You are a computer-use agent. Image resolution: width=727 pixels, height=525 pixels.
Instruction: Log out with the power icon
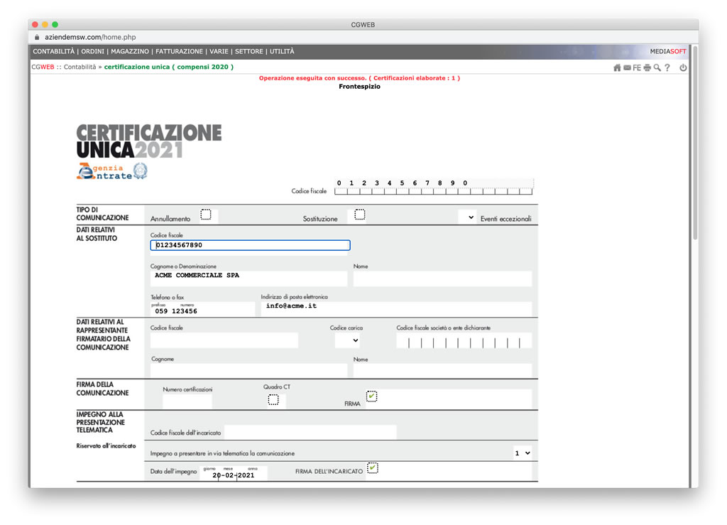[683, 67]
